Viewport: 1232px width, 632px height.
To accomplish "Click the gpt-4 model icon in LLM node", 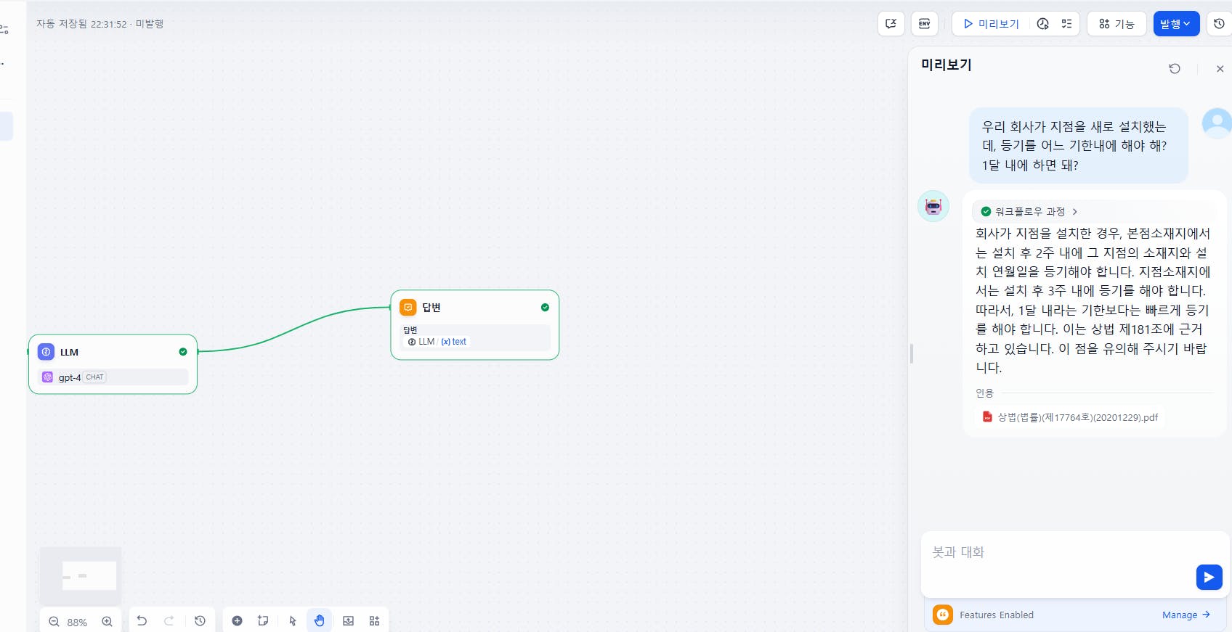I will pos(47,377).
